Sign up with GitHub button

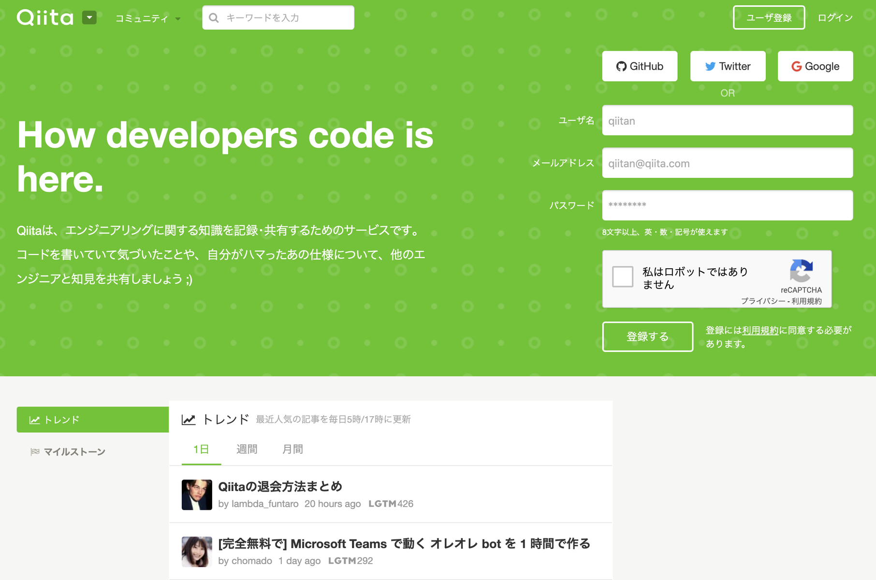(640, 66)
